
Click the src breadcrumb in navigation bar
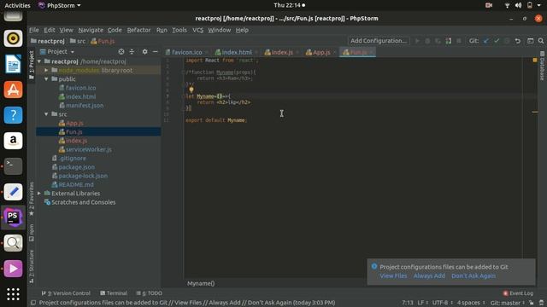[x=78, y=41]
